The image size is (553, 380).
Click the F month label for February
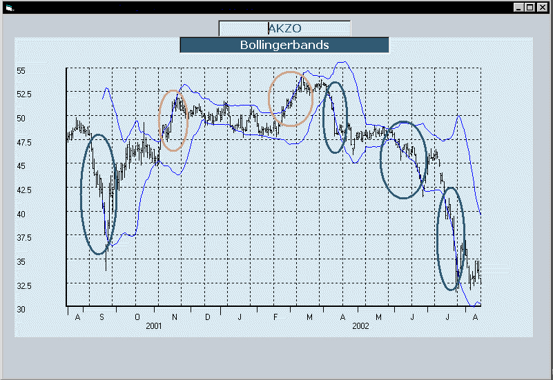(x=275, y=317)
